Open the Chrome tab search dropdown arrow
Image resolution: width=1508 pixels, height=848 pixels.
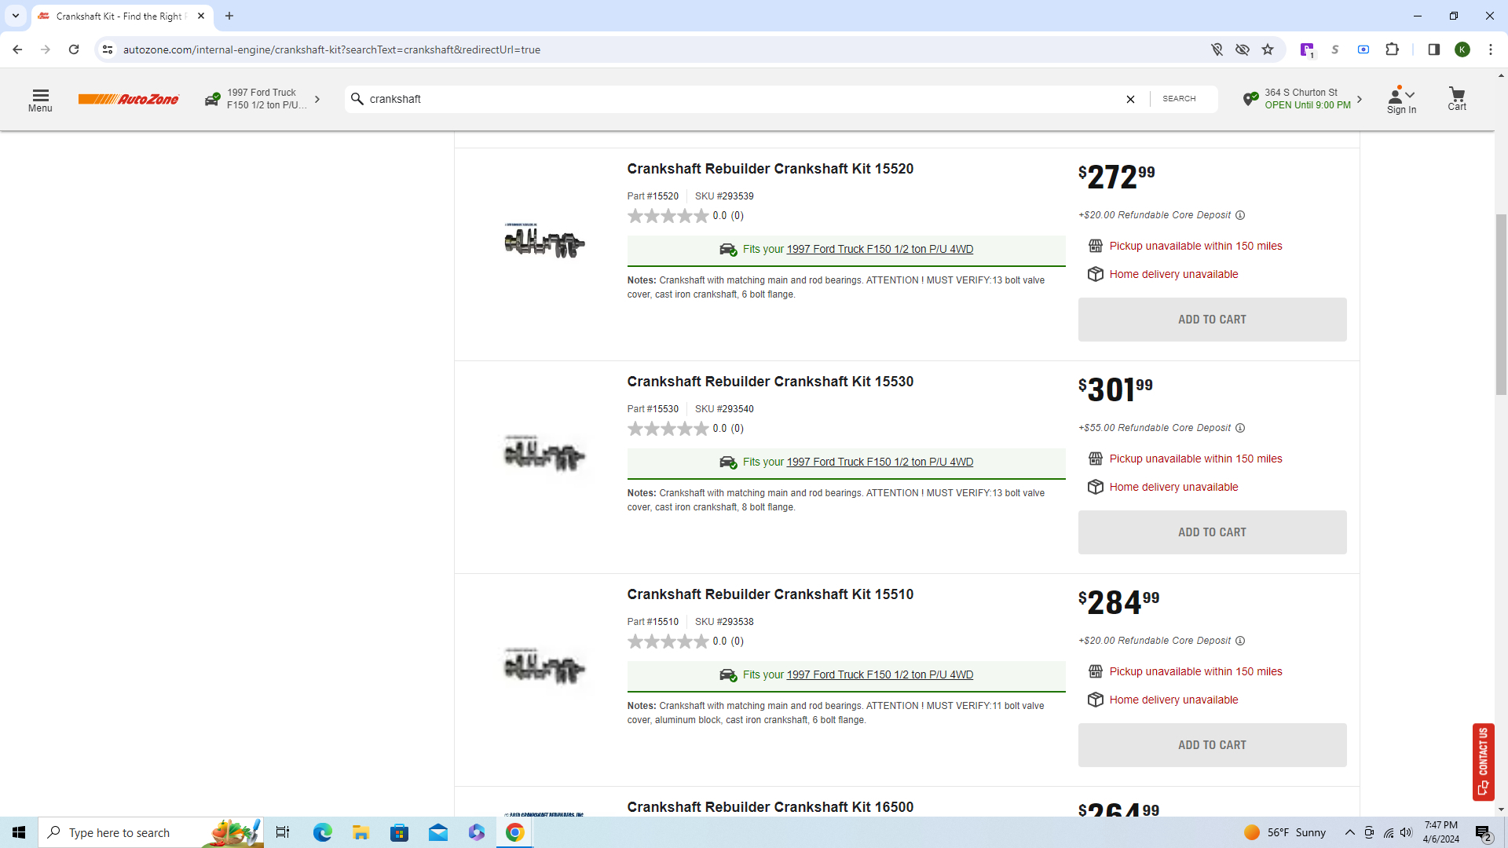(15, 16)
